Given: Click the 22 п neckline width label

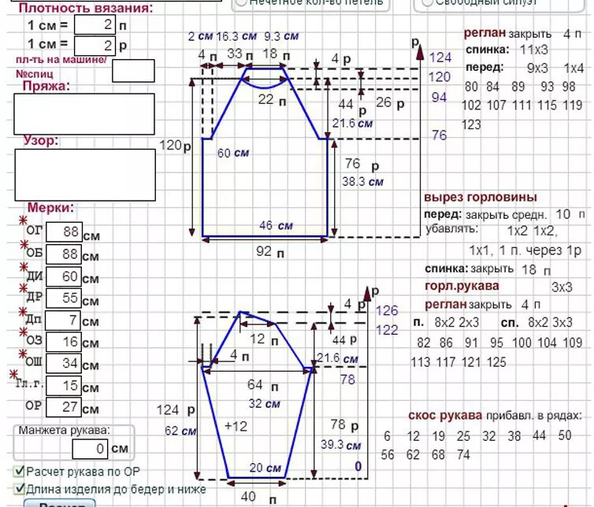Looking at the screenshot, I should pos(272,100).
